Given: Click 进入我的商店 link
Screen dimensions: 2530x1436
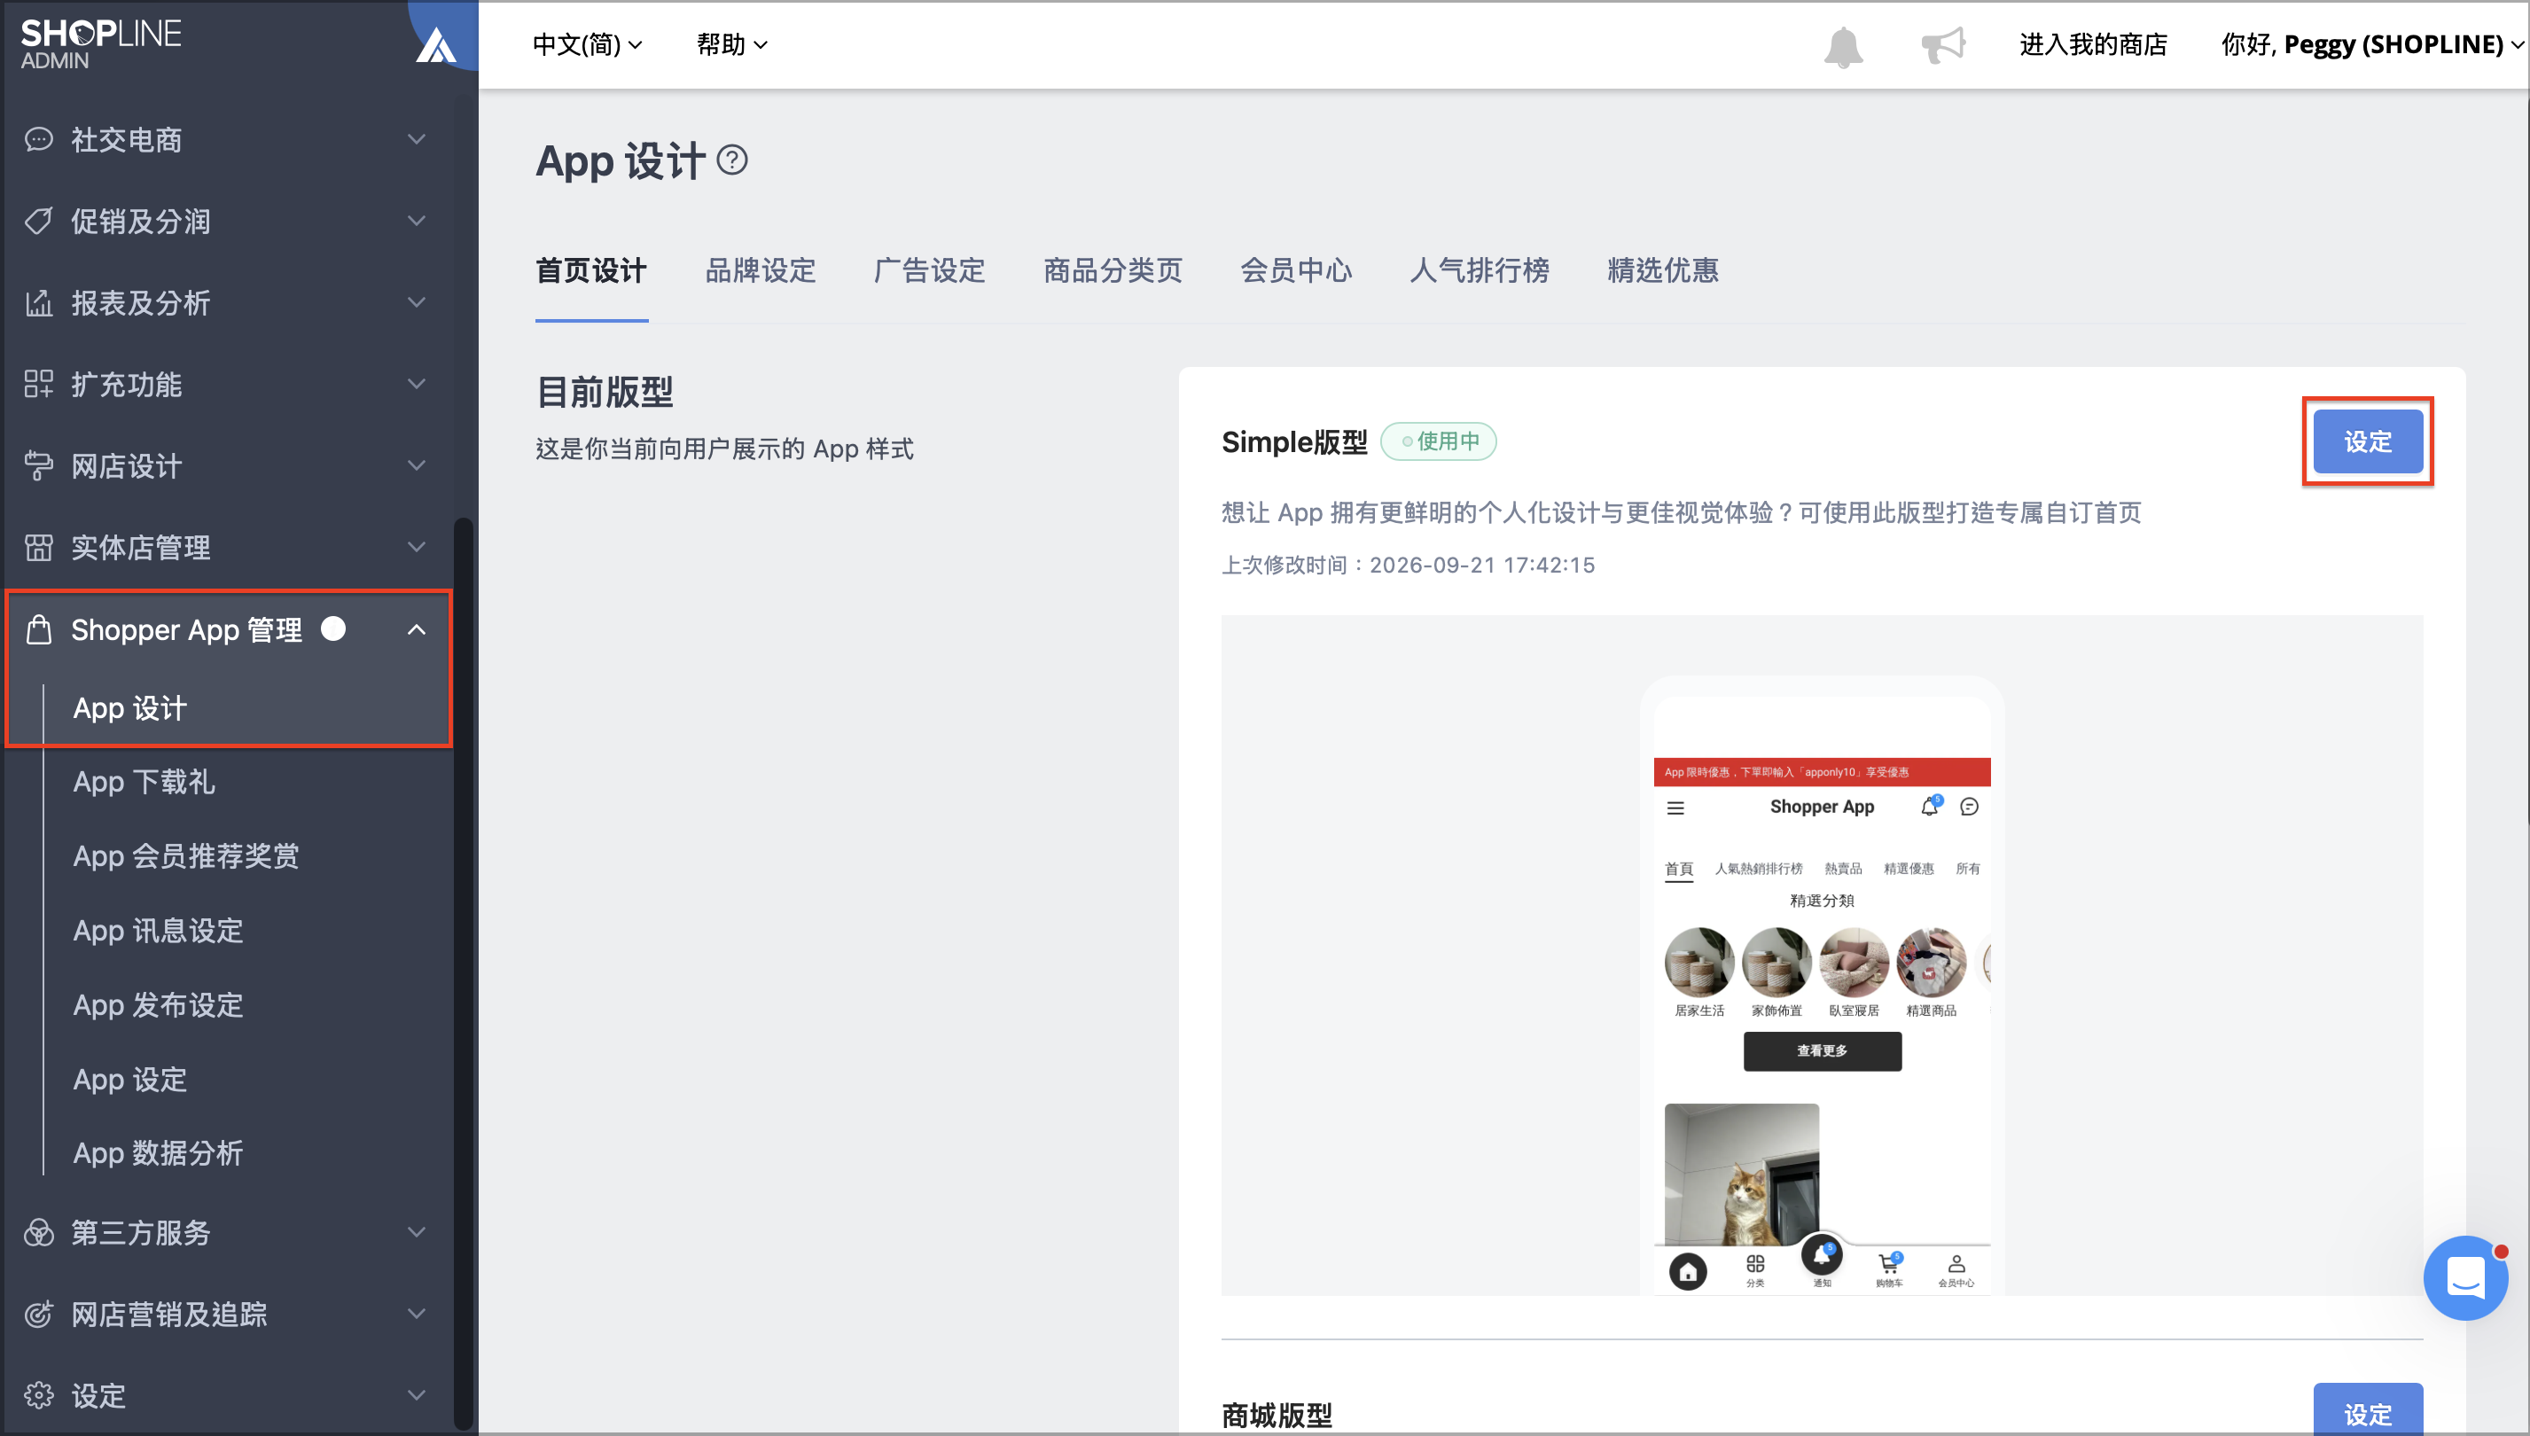Looking at the screenshot, I should pyautogui.click(x=2093, y=44).
